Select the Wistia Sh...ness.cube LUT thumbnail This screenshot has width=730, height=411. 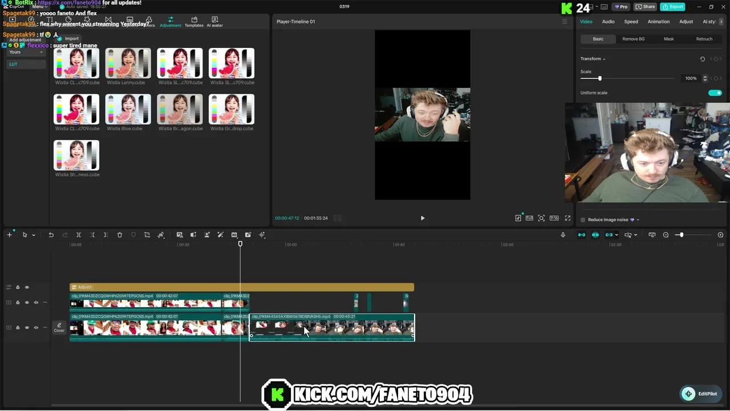pyautogui.click(x=76, y=155)
